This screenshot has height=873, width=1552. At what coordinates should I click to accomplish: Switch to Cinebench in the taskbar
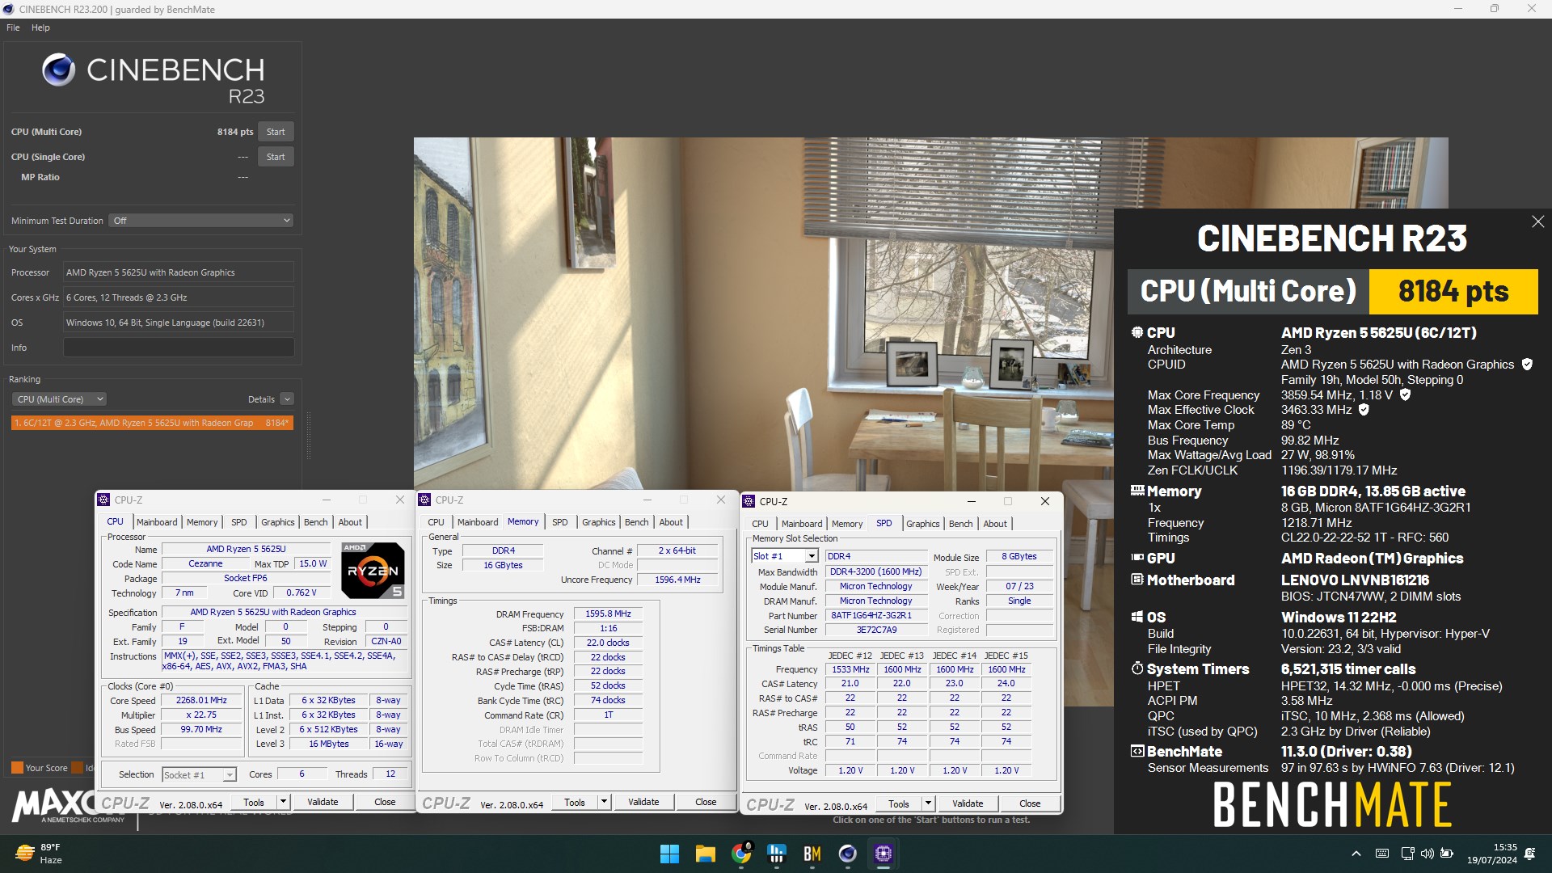[x=847, y=854]
